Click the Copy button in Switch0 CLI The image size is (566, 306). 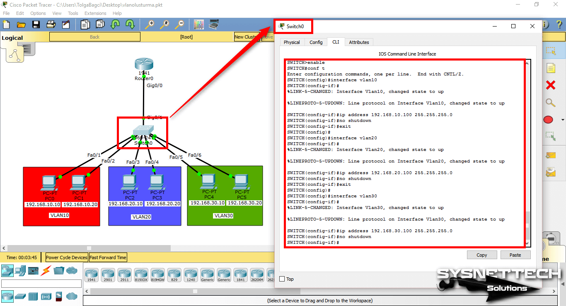tap(482, 255)
